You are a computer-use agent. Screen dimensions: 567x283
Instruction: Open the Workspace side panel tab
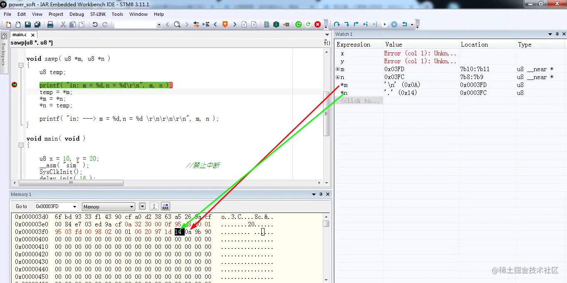point(4,52)
